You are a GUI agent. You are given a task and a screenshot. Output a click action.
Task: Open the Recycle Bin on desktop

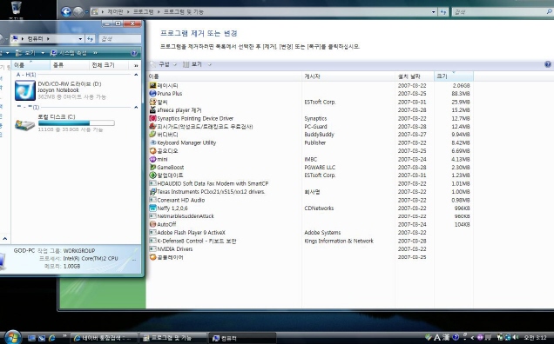tap(16, 9)
